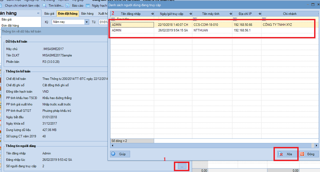
Task: Pin the Ngày/giờ truy cập column
Action: click(190, 14)
